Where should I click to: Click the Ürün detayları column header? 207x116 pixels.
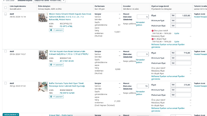(44, 6)
